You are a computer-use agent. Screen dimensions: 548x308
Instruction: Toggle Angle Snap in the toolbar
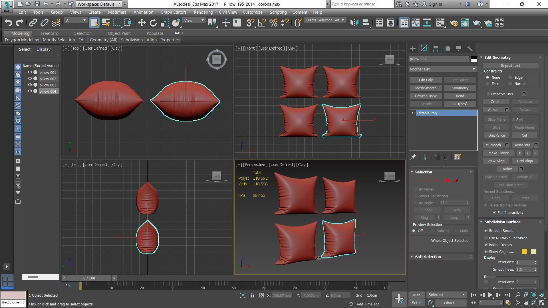pos(262,23)
